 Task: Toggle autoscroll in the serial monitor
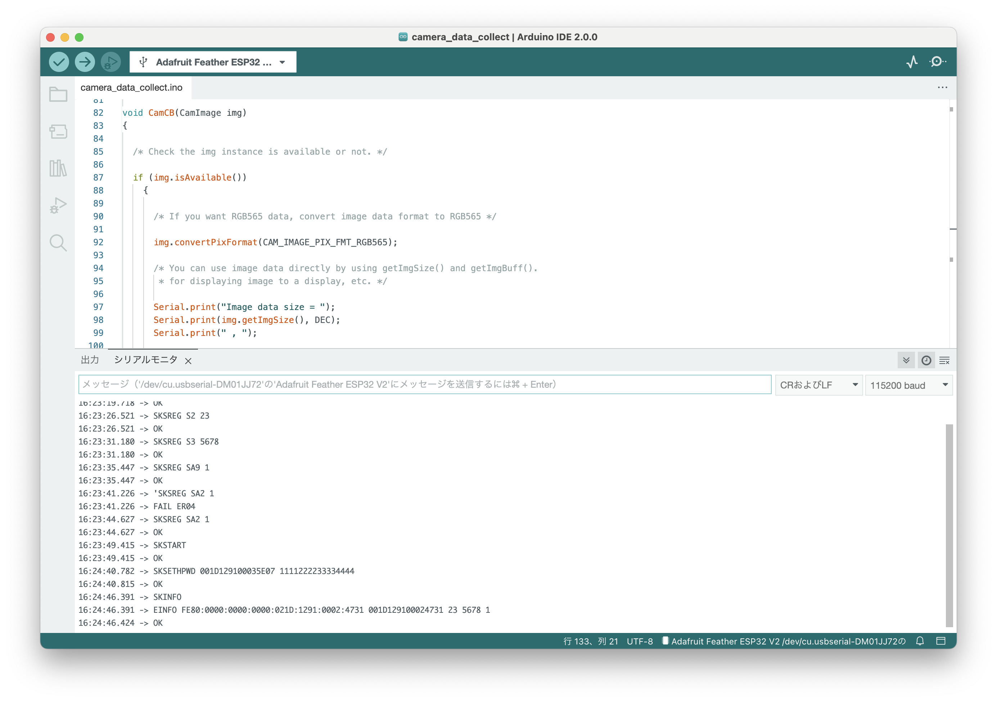[906, 360]
